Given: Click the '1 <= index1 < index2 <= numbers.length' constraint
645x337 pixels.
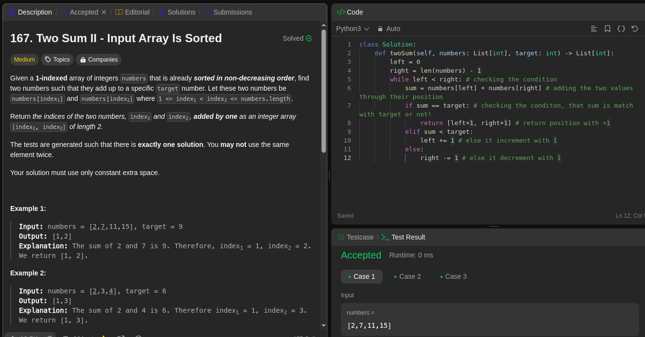Looking at the screenshot, I should (225, 99).
